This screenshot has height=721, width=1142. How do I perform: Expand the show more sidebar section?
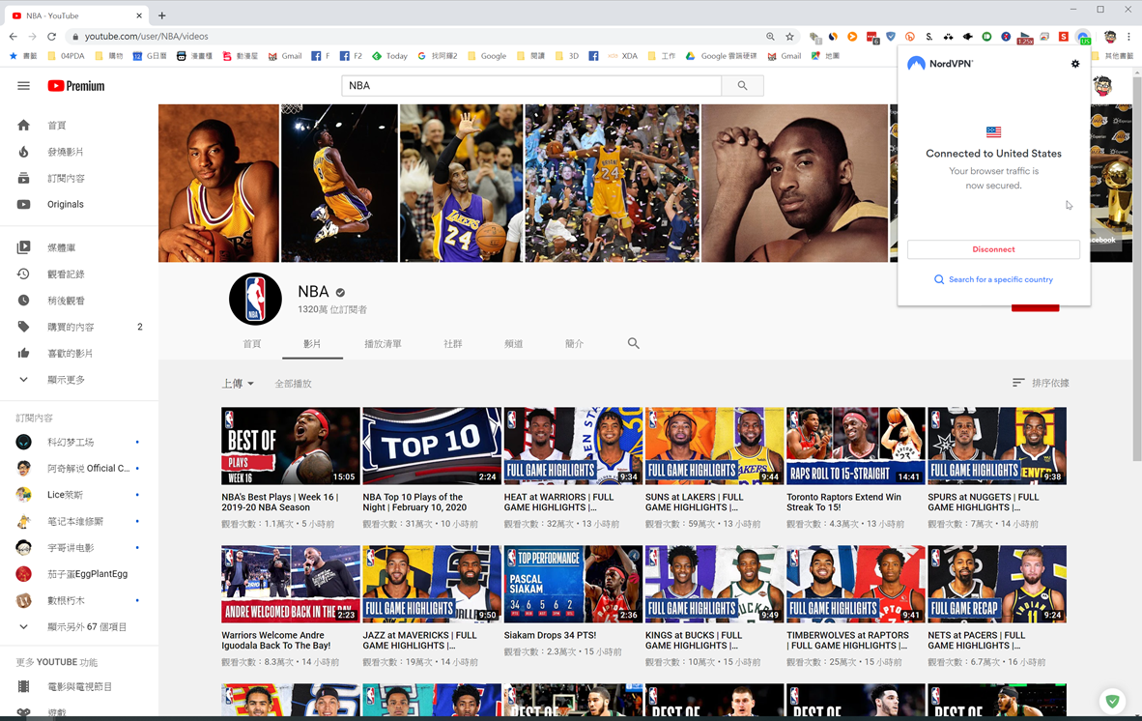click(x=66, y=380)
